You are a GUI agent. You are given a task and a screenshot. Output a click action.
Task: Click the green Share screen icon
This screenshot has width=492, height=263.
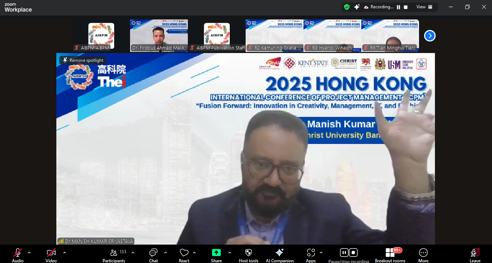(x=216, y=253)
